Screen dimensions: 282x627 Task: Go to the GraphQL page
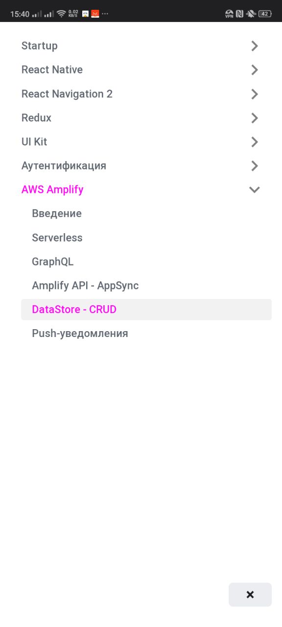[52, 262]
